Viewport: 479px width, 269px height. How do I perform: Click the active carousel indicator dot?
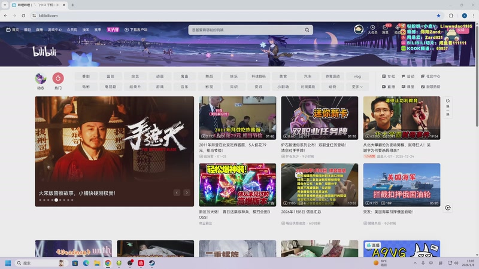[56, 200]
